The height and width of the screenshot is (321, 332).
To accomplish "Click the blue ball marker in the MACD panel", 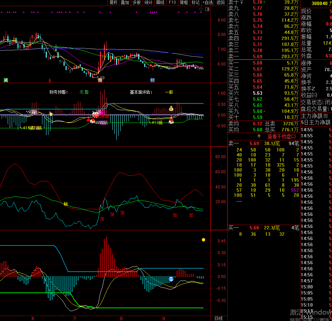I will 171,279.
